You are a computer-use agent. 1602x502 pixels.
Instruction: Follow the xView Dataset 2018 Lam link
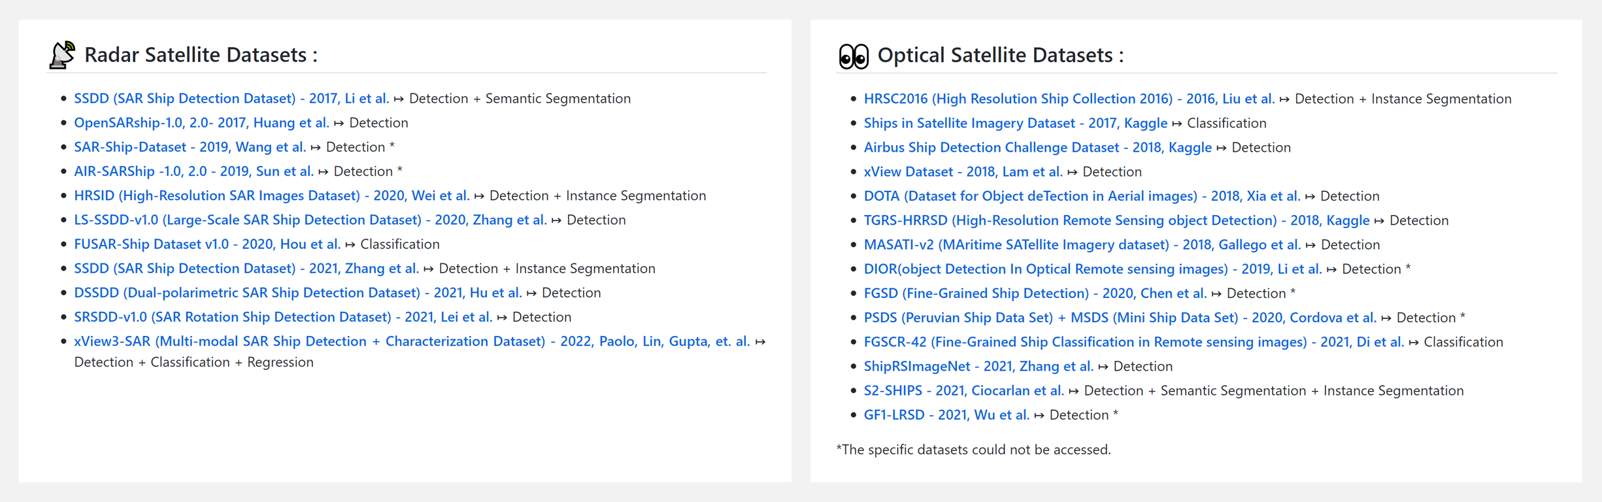[963, 171]
